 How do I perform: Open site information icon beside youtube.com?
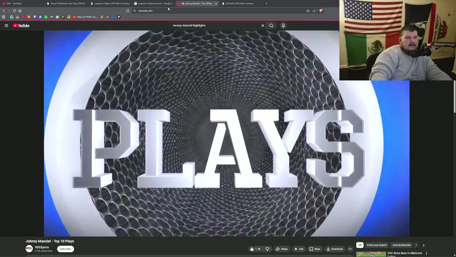click(135, 11)
